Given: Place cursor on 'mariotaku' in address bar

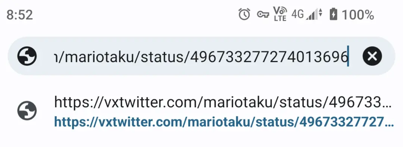Looking at the screenshot, I should (x=98, y=57).
